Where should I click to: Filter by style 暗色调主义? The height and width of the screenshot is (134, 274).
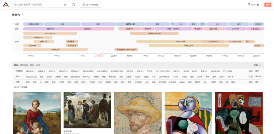[30, 71]
